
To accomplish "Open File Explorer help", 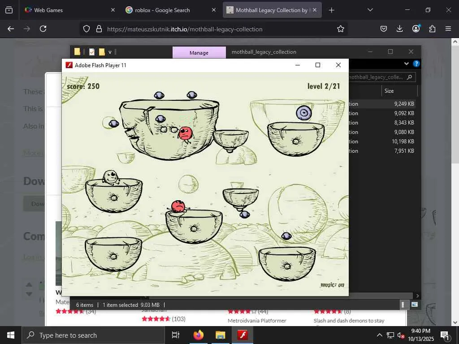I will coord(416,64).
